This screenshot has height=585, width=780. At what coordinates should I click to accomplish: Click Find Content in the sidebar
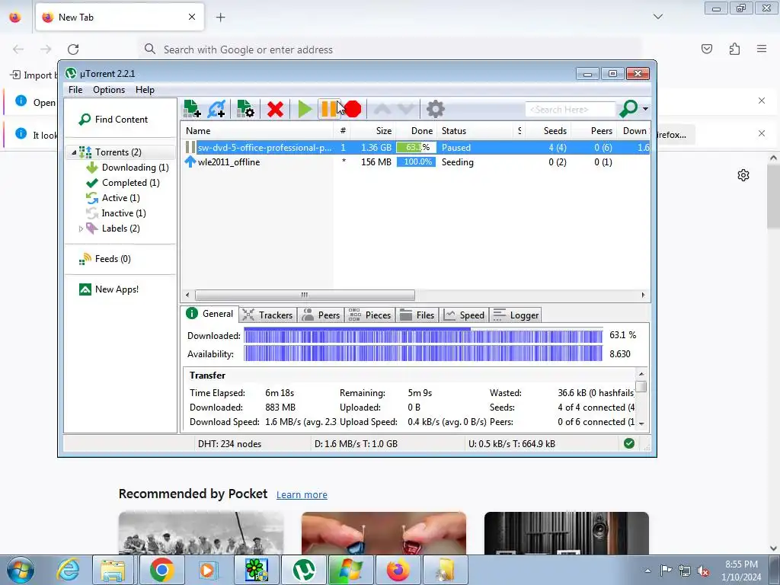pyautogui.click(x=113, y=120)
